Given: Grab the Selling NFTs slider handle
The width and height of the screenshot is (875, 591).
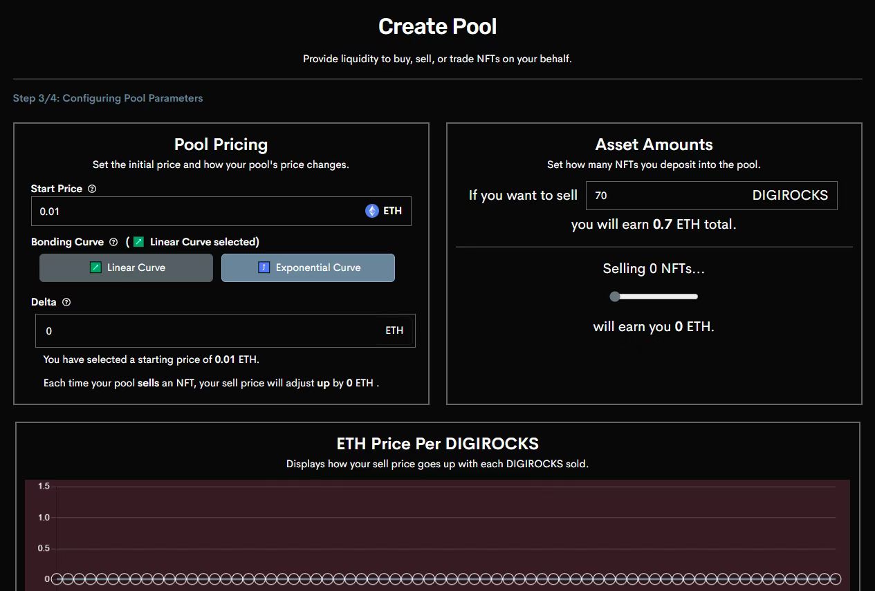Looking at the screenshot, I should coord(615,297).
